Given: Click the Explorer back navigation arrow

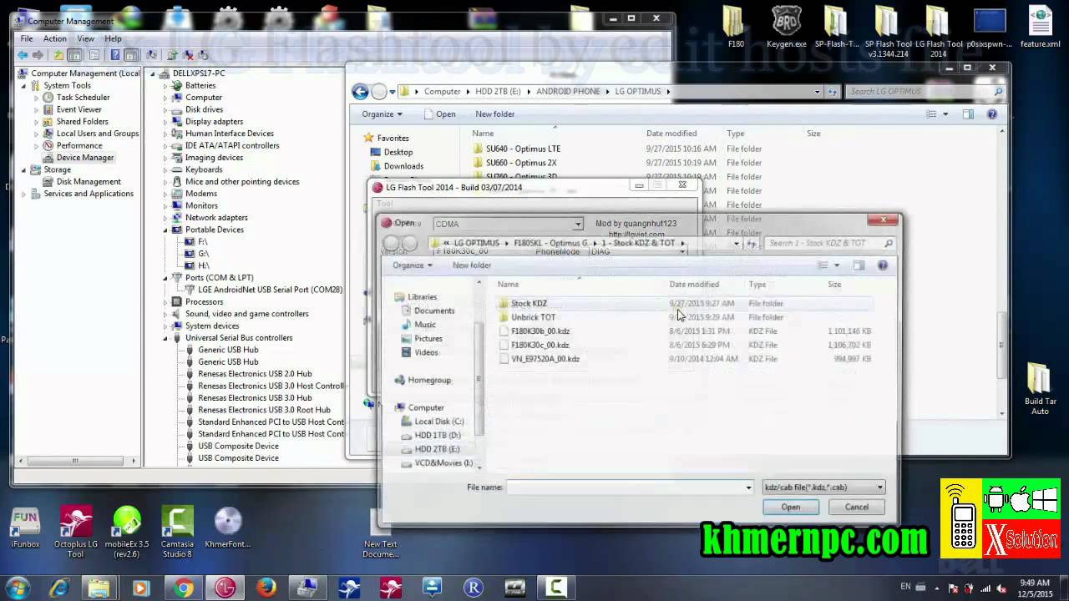Looking at the screenshot, I should tap(361, 92).
